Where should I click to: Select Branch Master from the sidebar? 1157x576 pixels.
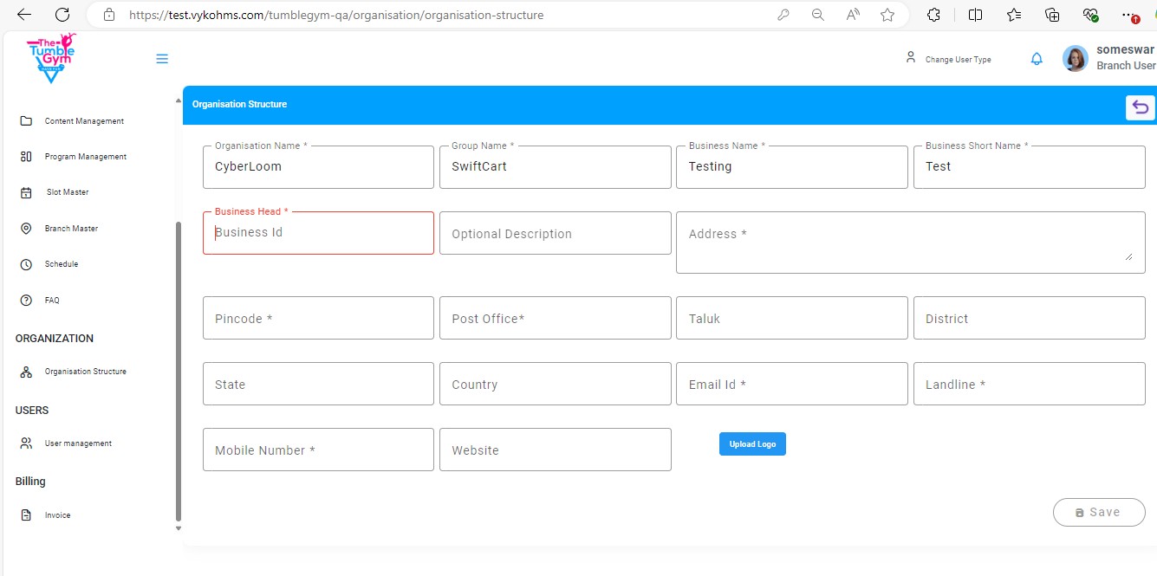[x=71, y=229]
